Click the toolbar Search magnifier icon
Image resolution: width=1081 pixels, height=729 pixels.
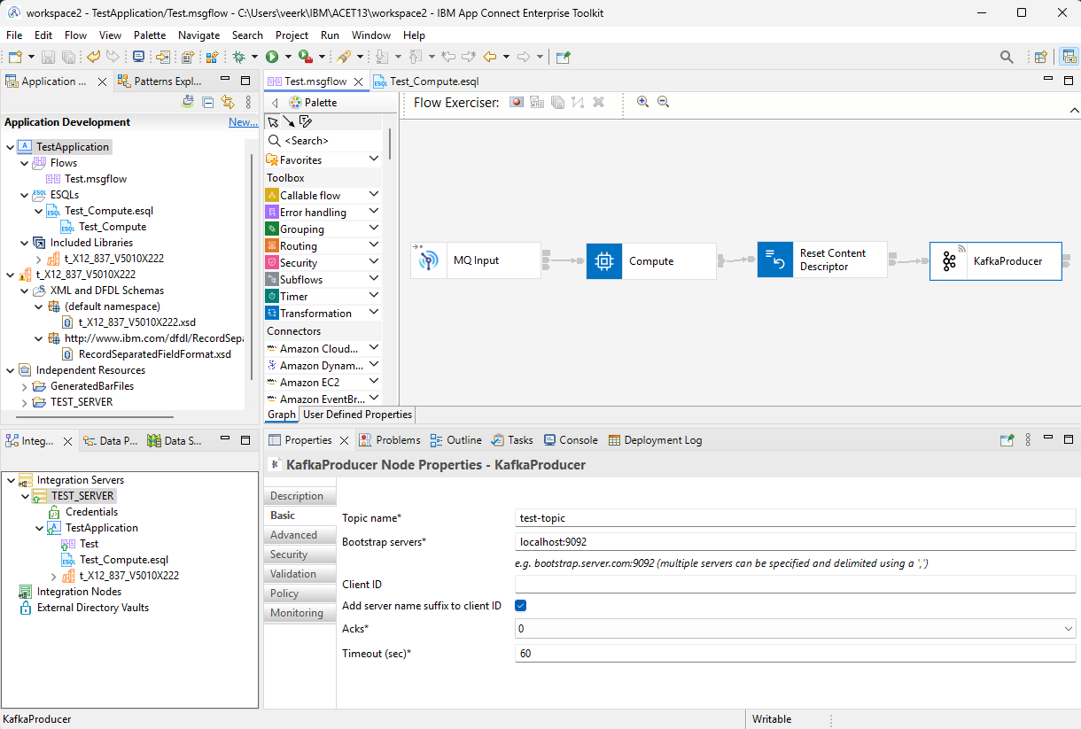1007,57
